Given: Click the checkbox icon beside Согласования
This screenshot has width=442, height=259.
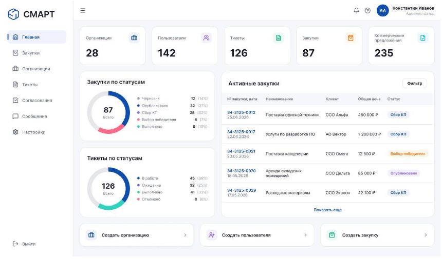Looking at the screenshot, I should (15, 101).
